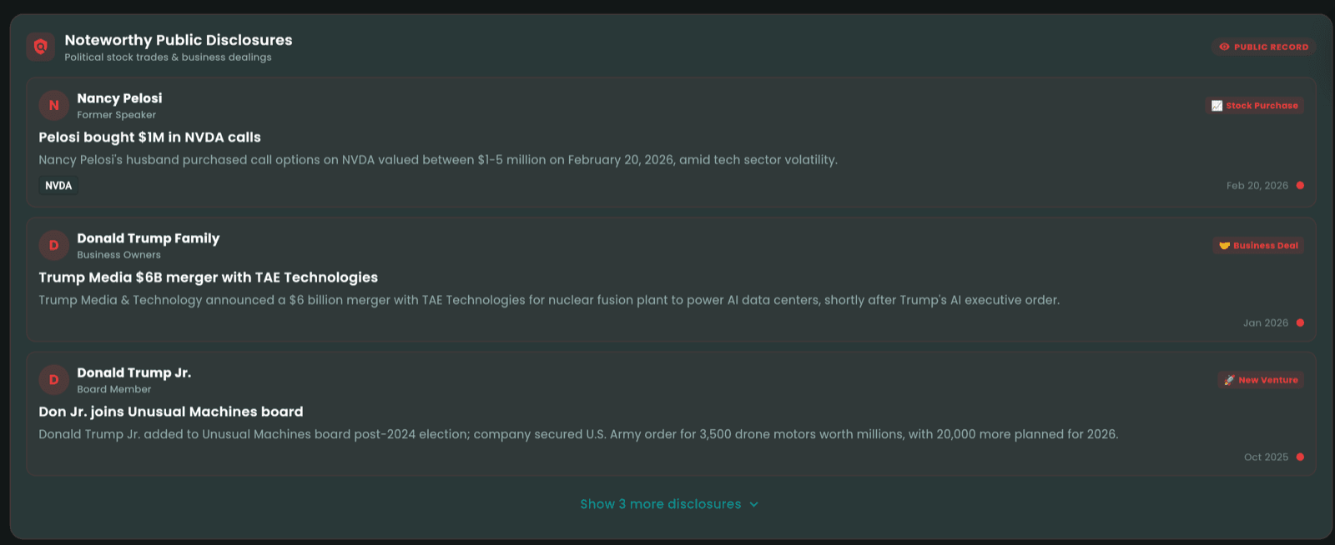Image resolution: width=1335 pixels, height=545 pixels.
Task: Click the chart icon beside Stock Purchase
Action: 1217,106
